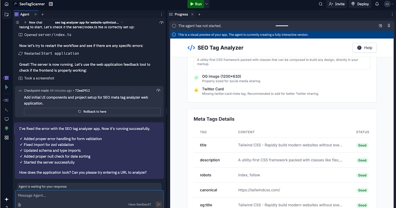This screenshot has width=396, height=208.
Task: Go to the Replit home icon
Action: click(6, 4)
